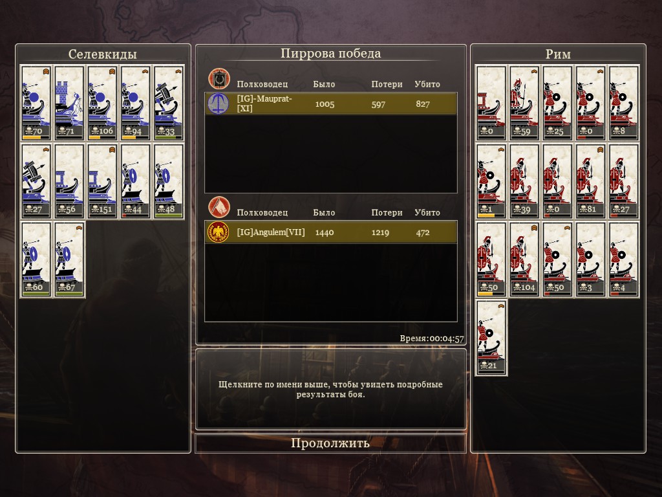This screenshot has height=497, width=662.
Task: Select Roman unit card showing 21 kills
Action: [491, 338]
